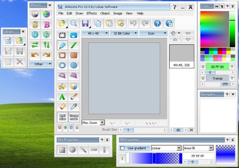Pick the filled ellipse tool

point(74,66)
